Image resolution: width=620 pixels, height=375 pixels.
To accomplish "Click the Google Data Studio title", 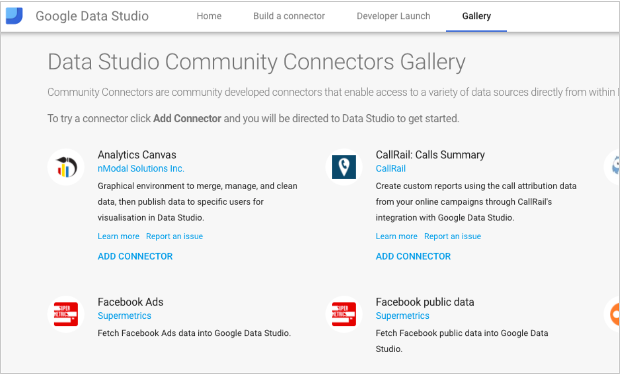I will click(x=92, y=16).
